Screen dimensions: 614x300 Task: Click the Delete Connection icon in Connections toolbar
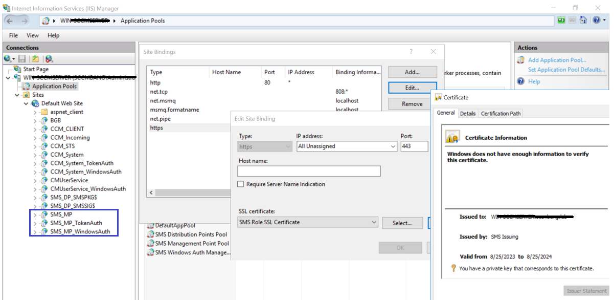[49, 59]
